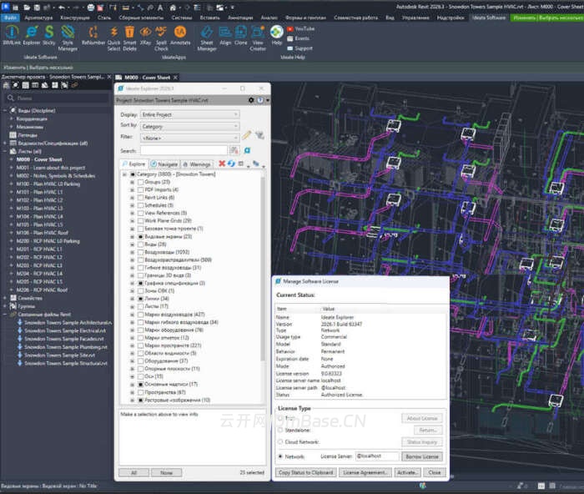Launch the Smart Delete tool
This screenshot has height=494, width=584.
click(x=129, y=38)
